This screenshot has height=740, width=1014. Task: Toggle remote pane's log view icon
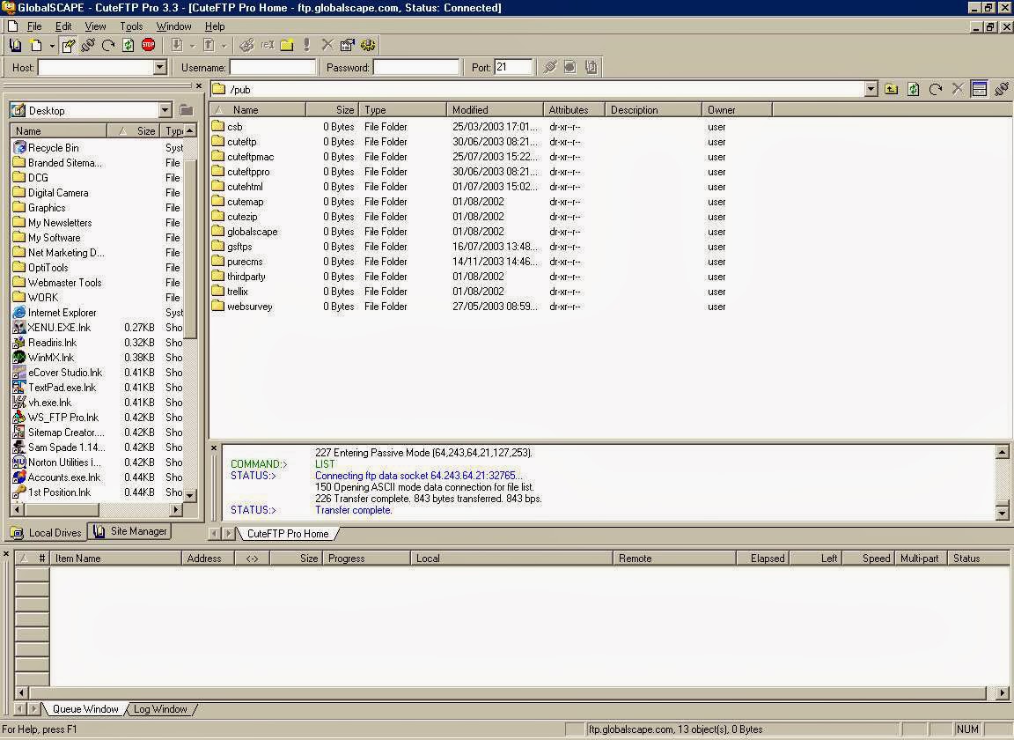pyautogui.click(x=979, y=89)
